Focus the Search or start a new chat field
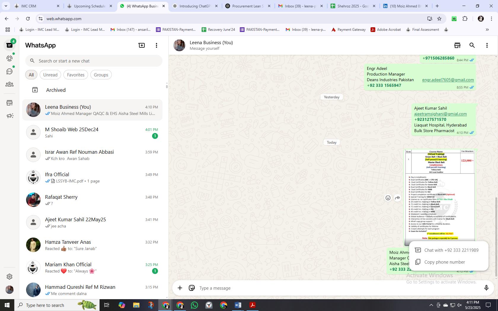 click(94, 61)
